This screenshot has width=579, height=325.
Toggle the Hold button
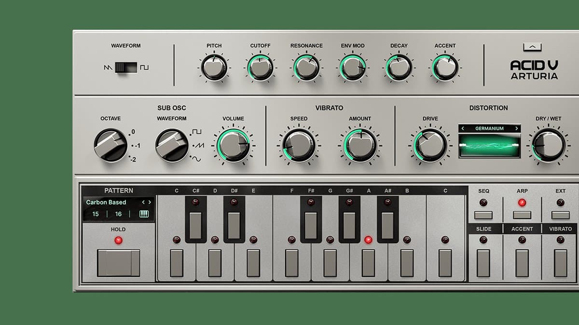pyautogui.click(x=119, y=263)
